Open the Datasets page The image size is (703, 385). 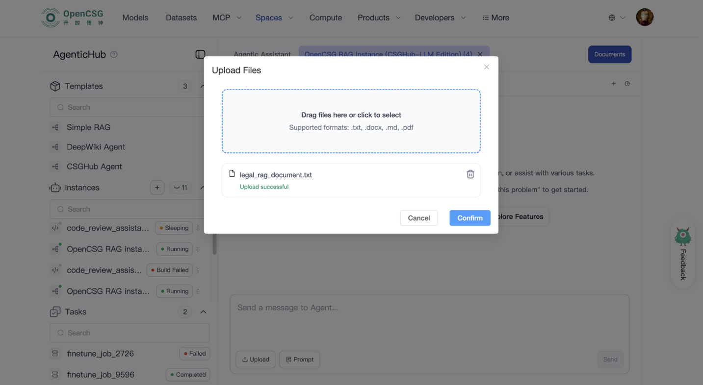[x=181, y=18]
